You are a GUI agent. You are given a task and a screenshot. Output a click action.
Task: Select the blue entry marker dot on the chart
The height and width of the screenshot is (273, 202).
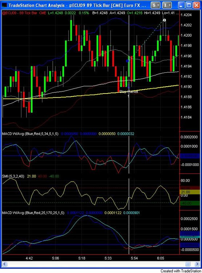point(128,61)
